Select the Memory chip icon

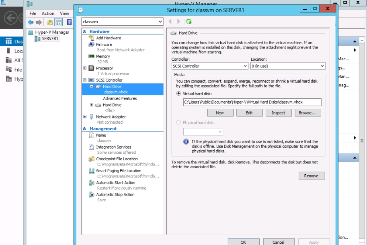[x=91, y=56]
